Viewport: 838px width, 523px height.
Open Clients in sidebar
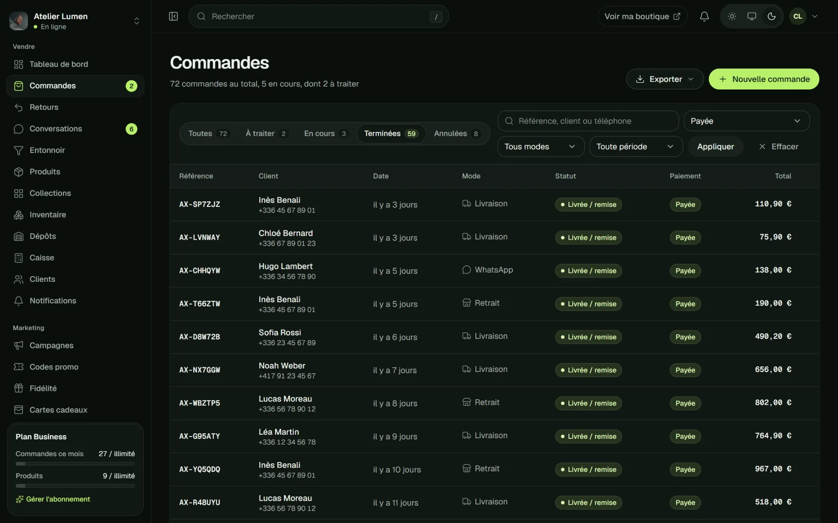(75, 279)
